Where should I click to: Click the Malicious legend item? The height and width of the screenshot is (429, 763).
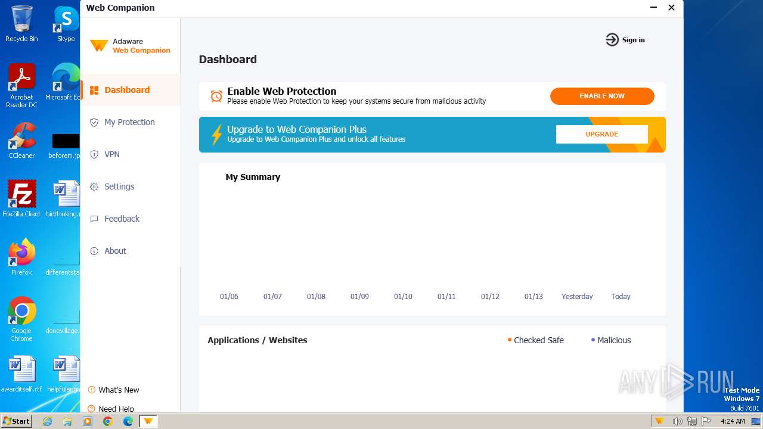pyautogui.click(x=611, y=340)
